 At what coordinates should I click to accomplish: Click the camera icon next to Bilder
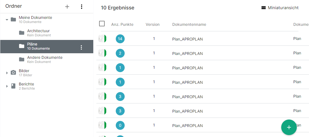pos(13,73)
